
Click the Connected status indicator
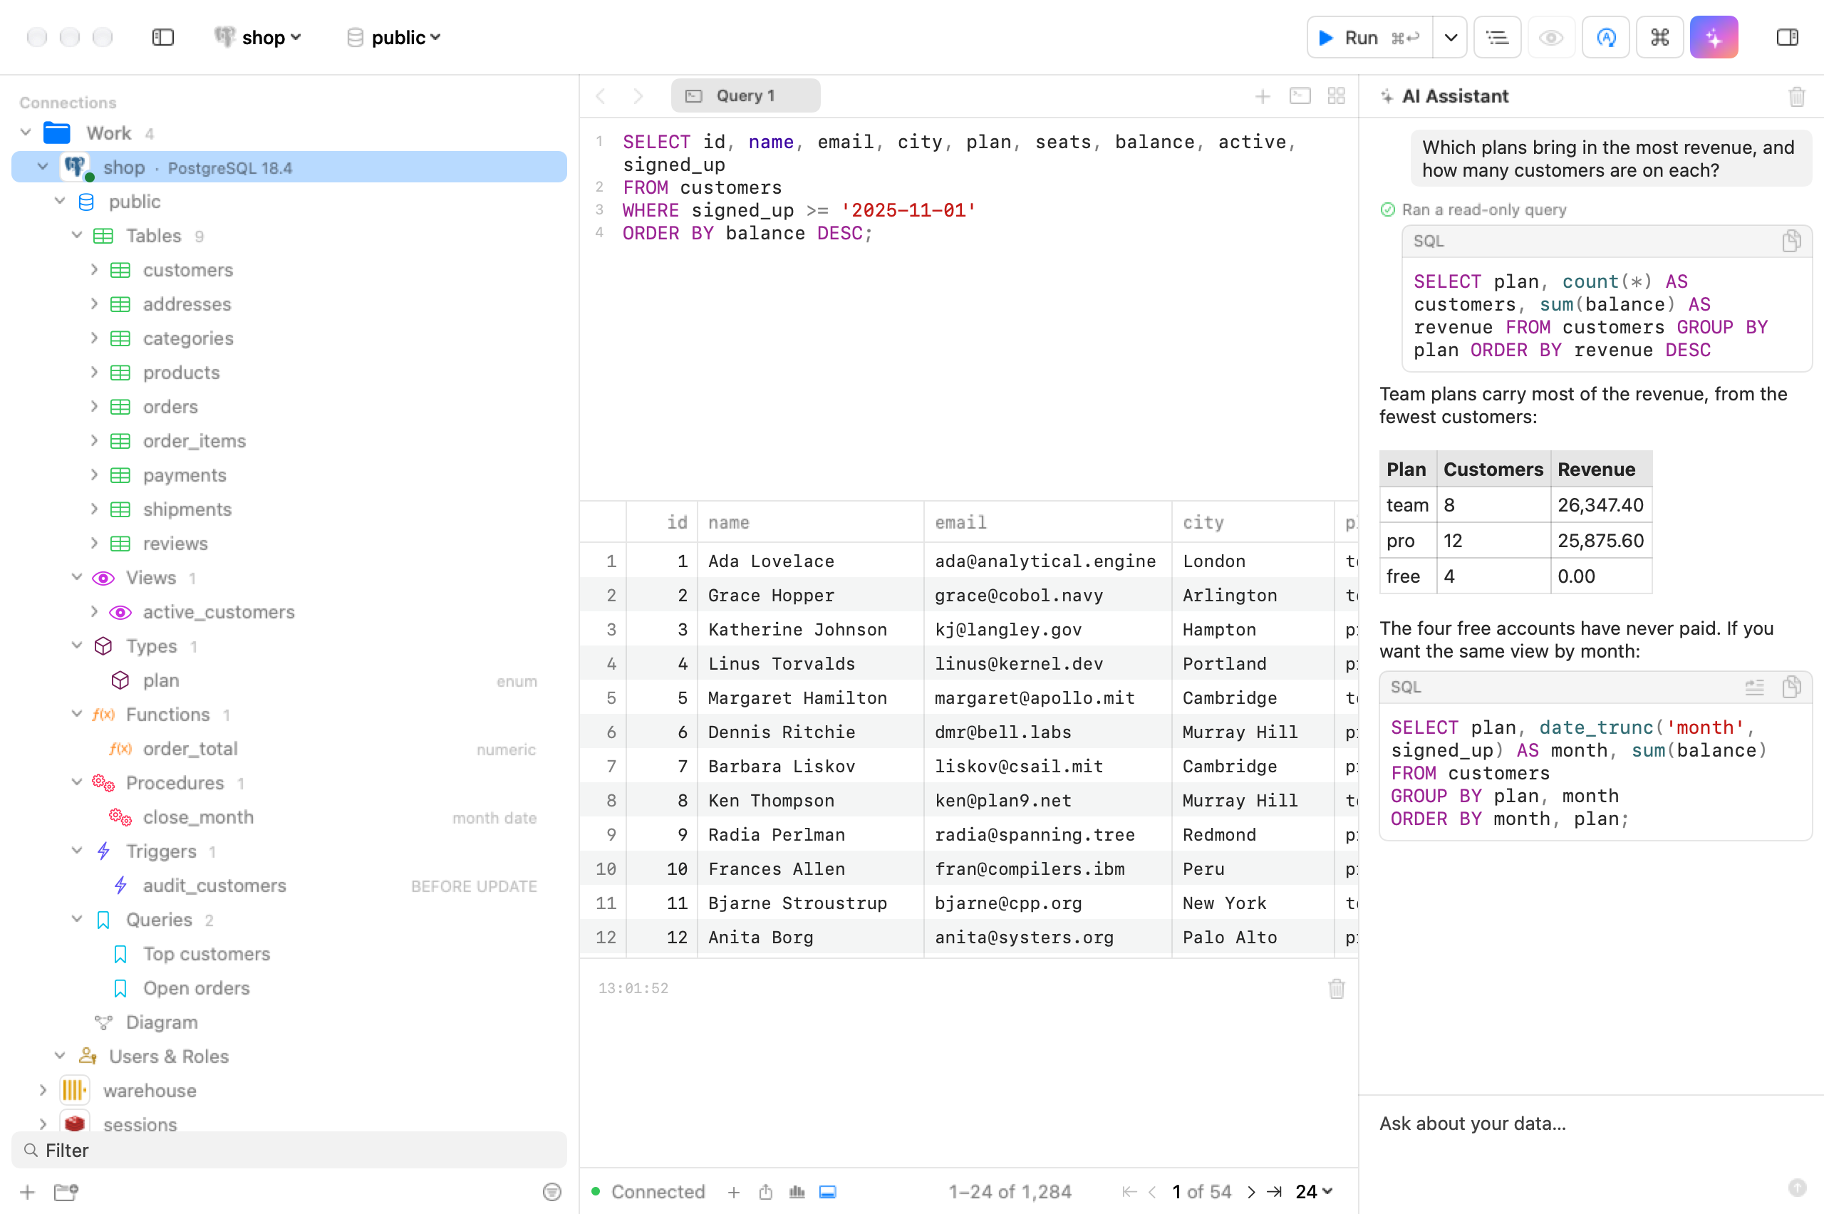pyautogui.click(x=648, y=1191)
